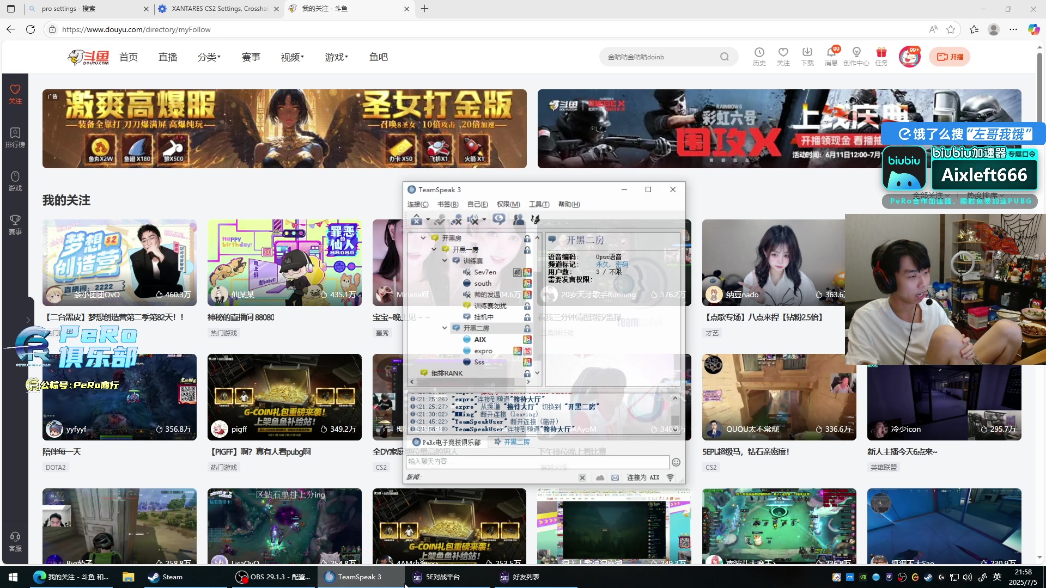
Task: Open TeamSpeak offline messages envelope icon
Action: tap(615, 477)
